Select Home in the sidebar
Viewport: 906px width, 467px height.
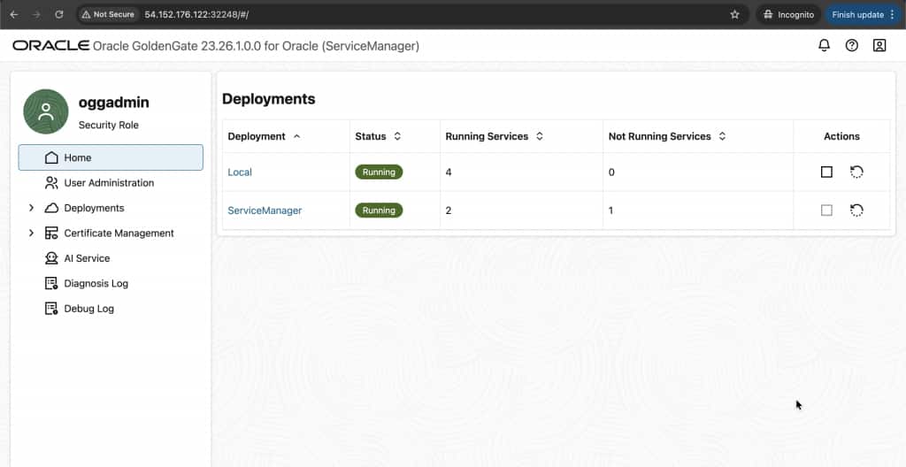coord(111,157)
